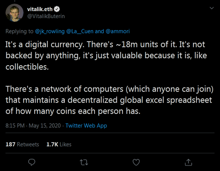This screenshot has height=171, width=220.
Task: Click the vitalik.eth display name
Action: 40,9
